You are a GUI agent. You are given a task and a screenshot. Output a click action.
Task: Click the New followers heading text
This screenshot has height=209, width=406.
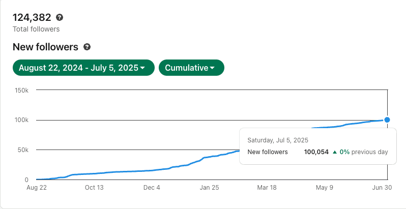coord(45,47)
